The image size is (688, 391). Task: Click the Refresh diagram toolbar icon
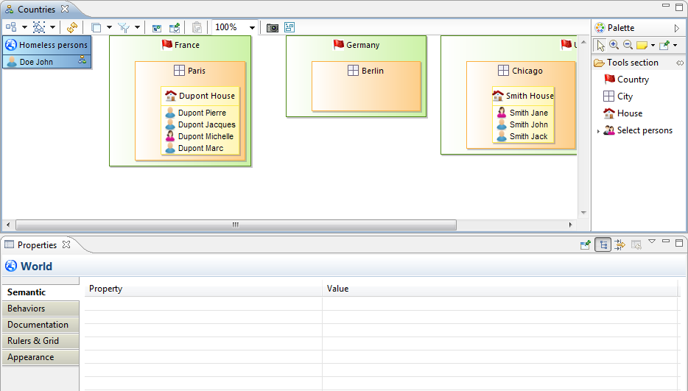click(x=71, y=27)
